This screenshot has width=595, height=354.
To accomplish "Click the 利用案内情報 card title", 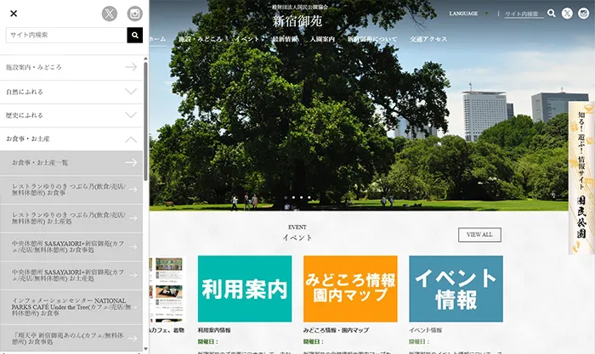I will click(x=214, y=330).
